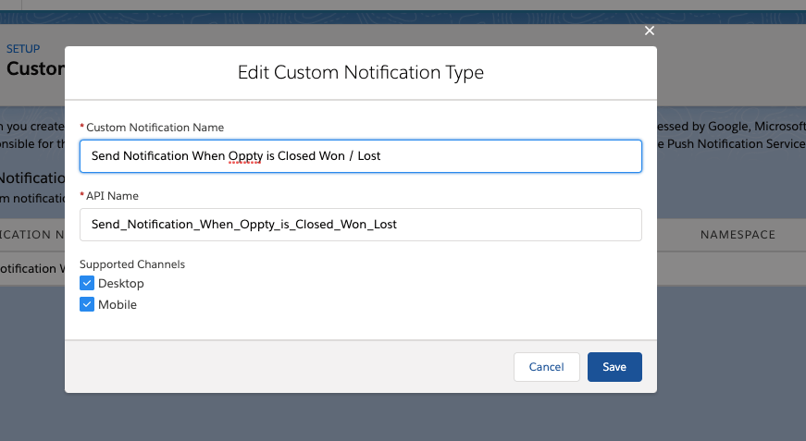
Task: Close the Edit Custom Notification Type dialog
Action: tap(650, 31)
